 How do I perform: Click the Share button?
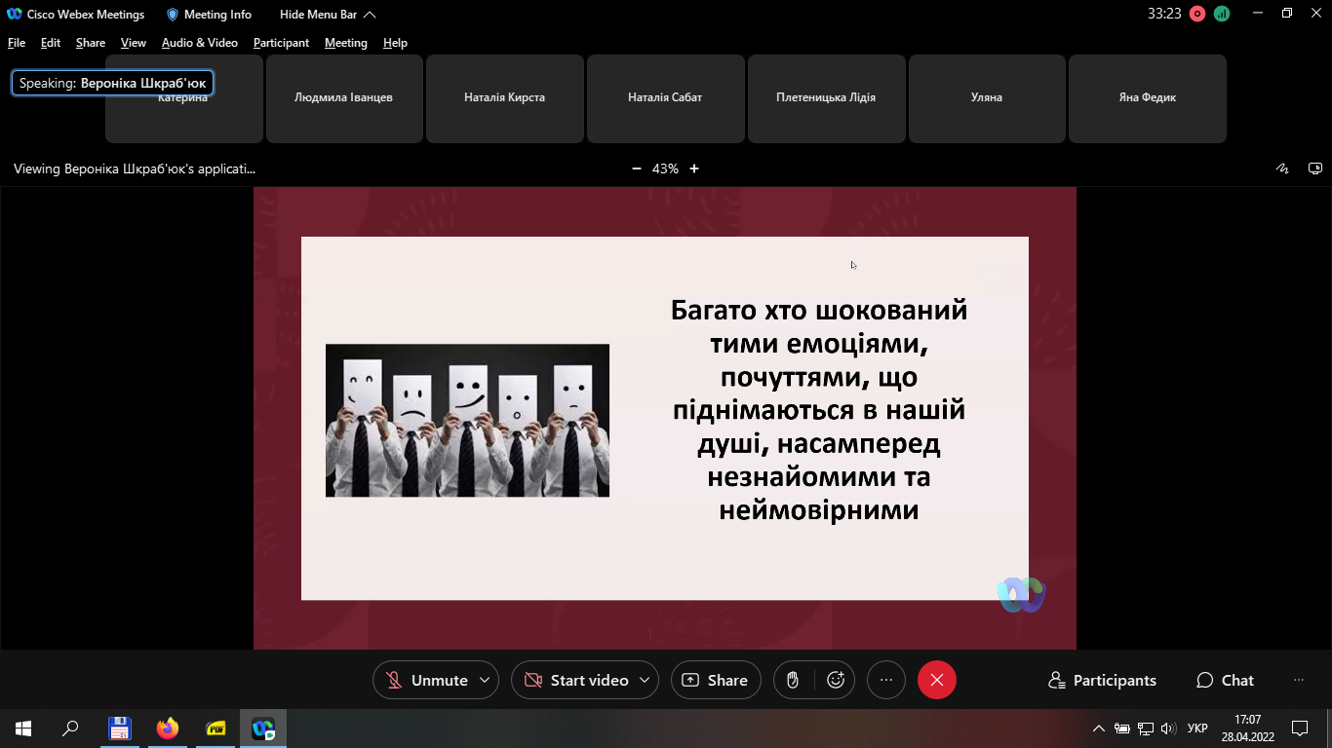coord(715,680)
